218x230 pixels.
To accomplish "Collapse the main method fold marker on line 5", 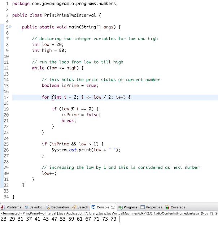I will (10, 27).
